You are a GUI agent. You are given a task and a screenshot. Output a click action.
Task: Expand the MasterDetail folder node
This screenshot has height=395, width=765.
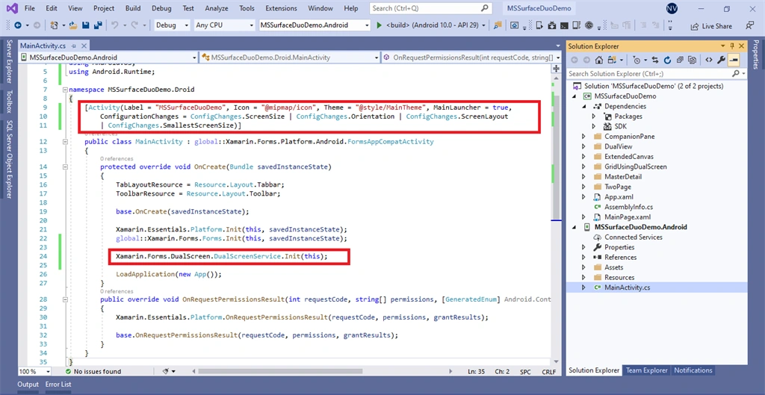(583, 176)
